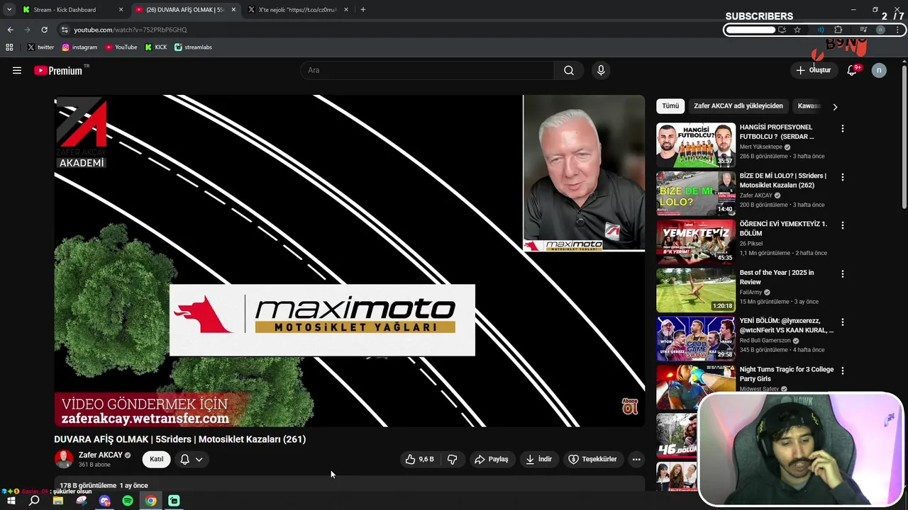Open options for HANGİSİ PROFESYONEL FUTBOLCU video
The width and height of the screenshot is (908, 510).
coord(843,129)
